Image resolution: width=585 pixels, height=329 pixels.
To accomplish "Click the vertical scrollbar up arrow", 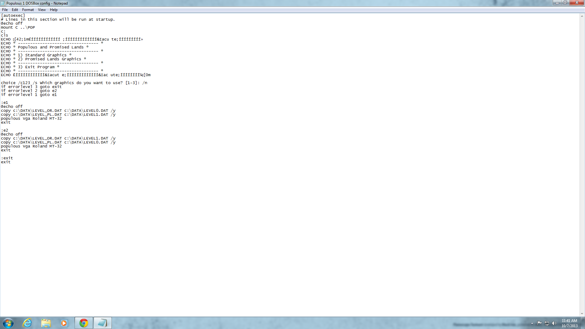I will tap(582, 16).
